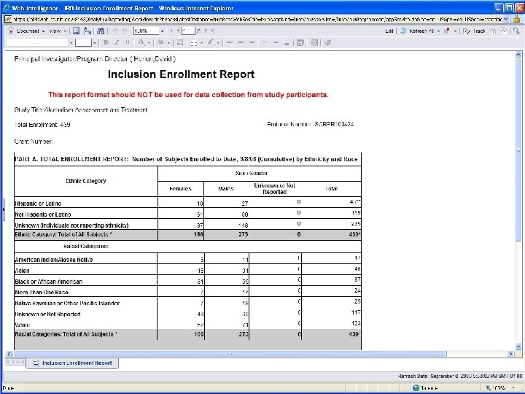The height and width of the screenshot is (394, 525).
Task: Align text right
Action: pos(252,42)
